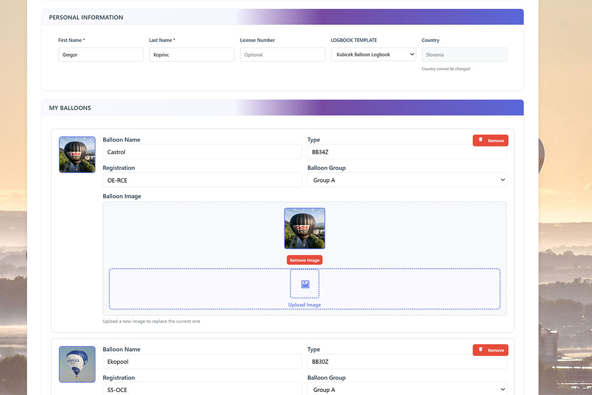Edit the Ekopool Balloon Name field
Image resolution: width=592 pixels, height=395 pixels.
tap(202, 362)
